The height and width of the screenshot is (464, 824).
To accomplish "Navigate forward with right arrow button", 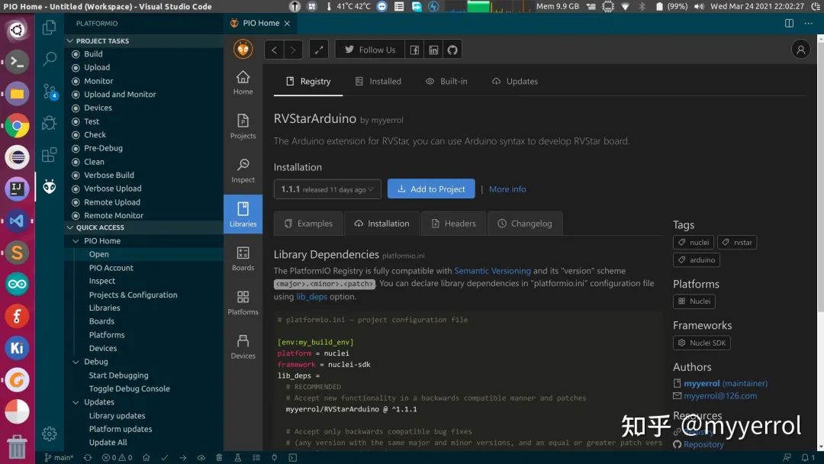I will 293,50.
